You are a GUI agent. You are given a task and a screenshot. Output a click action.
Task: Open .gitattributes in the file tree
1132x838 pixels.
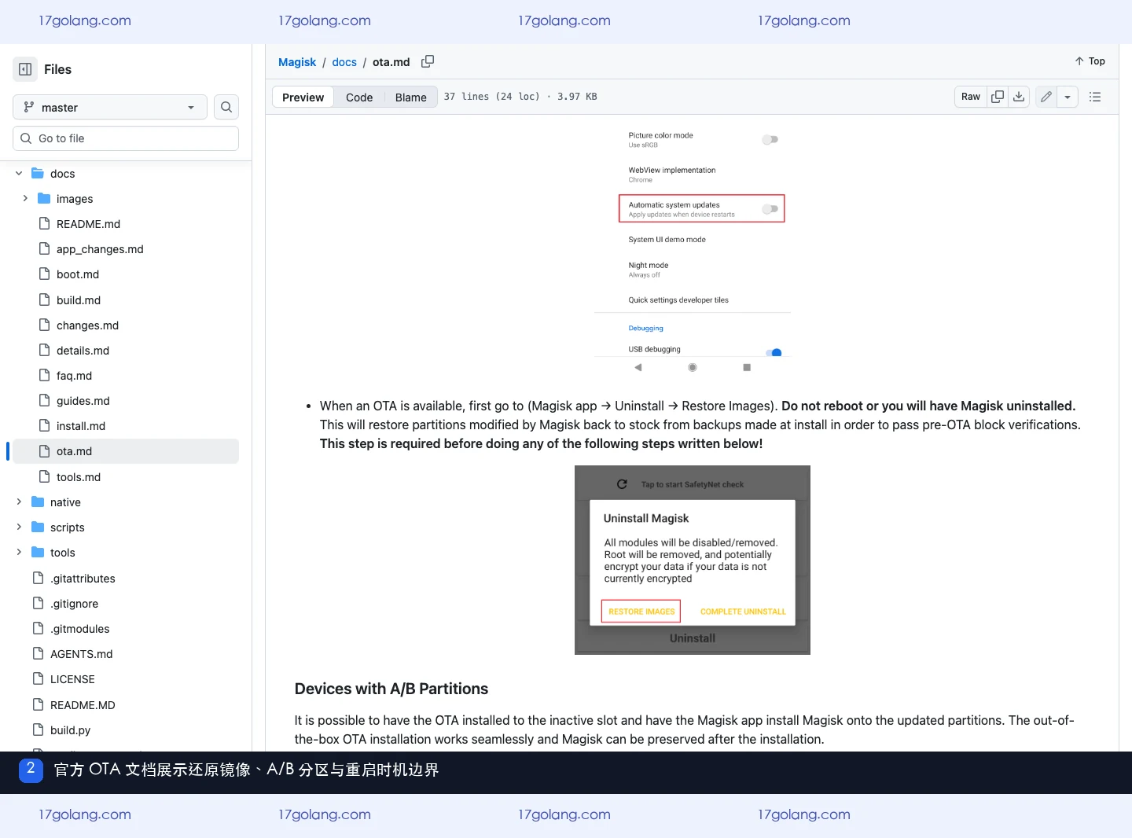click(x=83, y=579)
